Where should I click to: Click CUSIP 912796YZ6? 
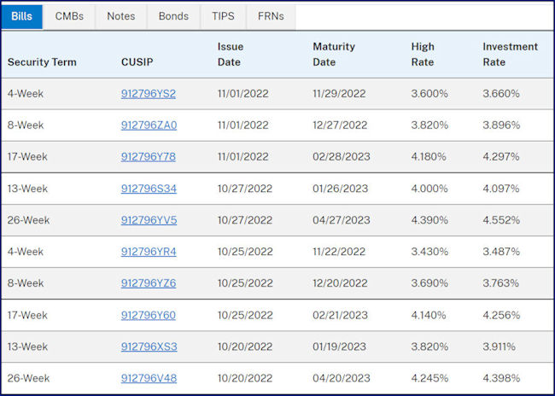[149, 283]
